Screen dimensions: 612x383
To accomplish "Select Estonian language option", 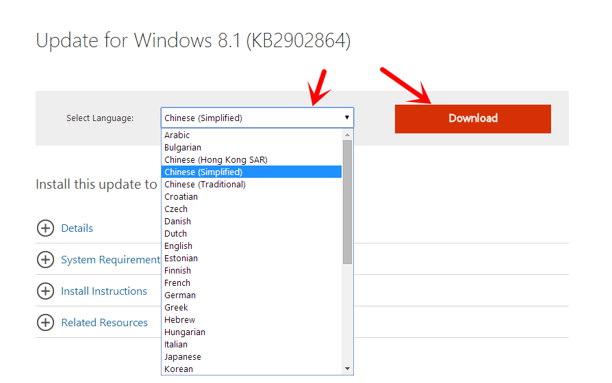I will (x=251, y=259).
